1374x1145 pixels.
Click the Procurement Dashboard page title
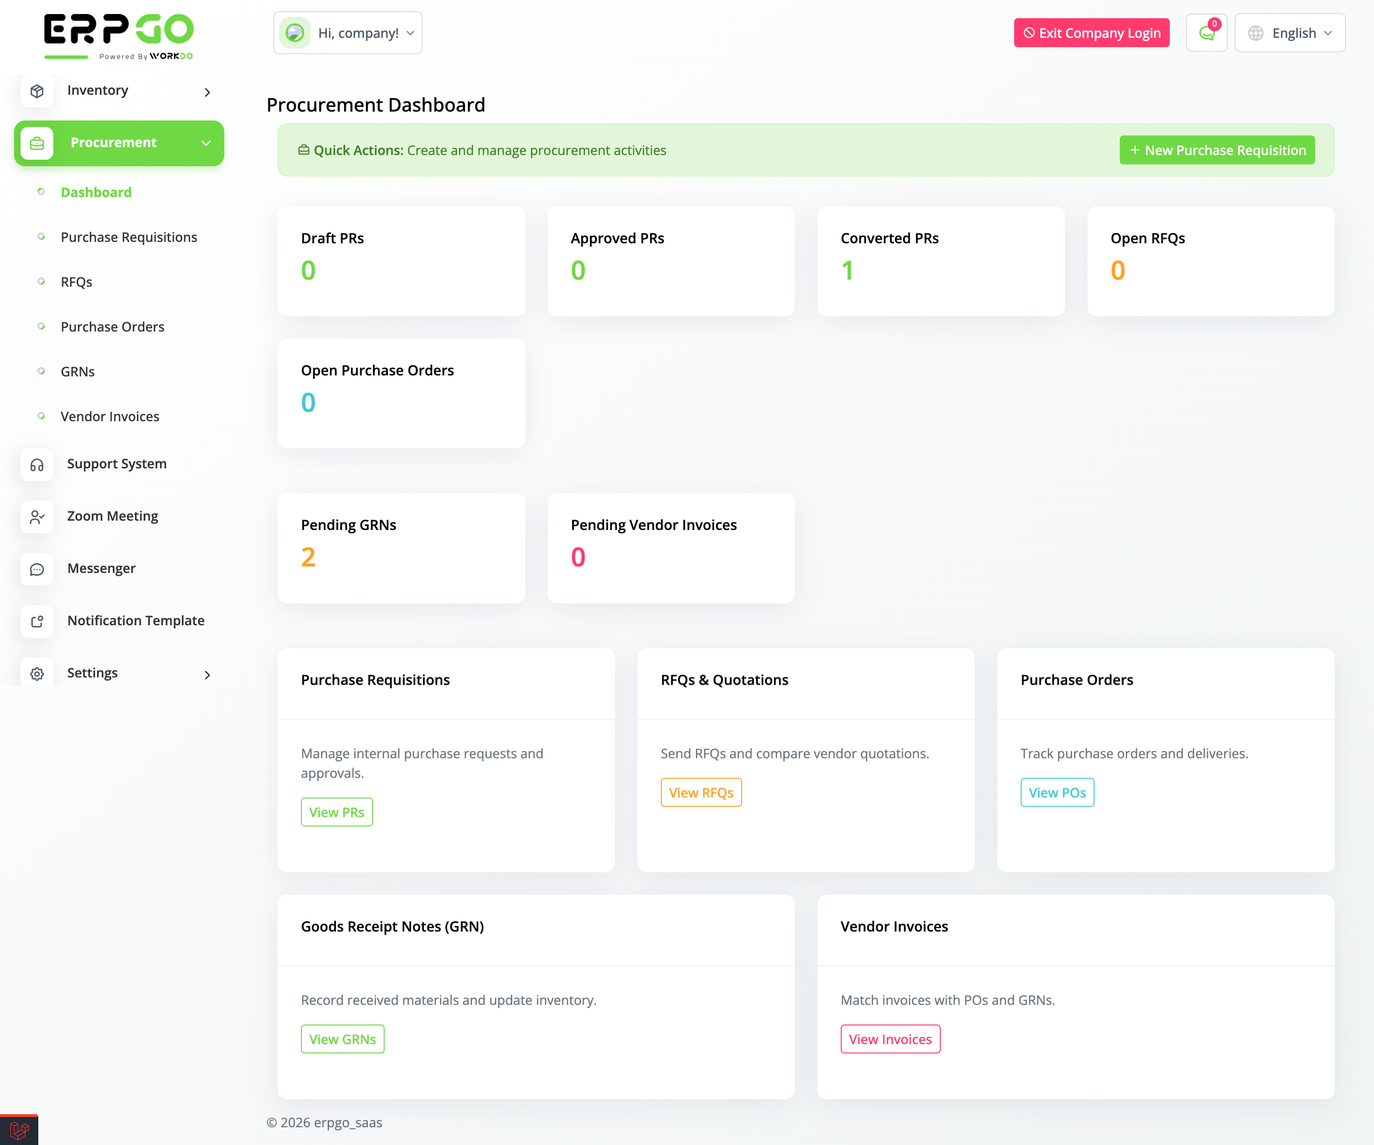pyautogui.click(x=376, y=105)
